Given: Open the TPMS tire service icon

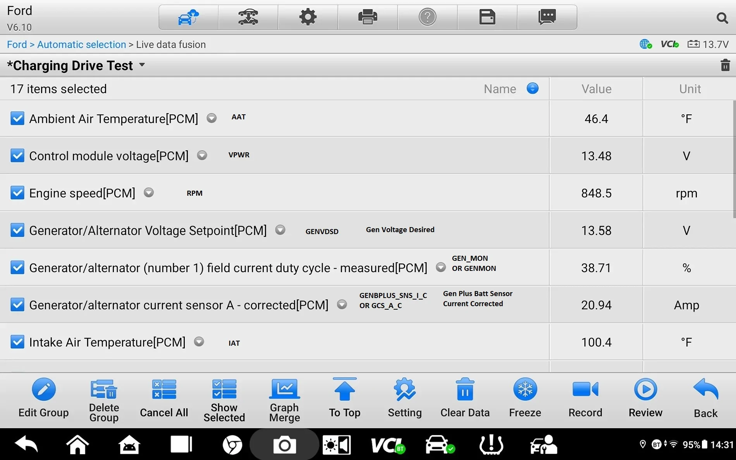Looking at the screenshot, I should [491, 444].
